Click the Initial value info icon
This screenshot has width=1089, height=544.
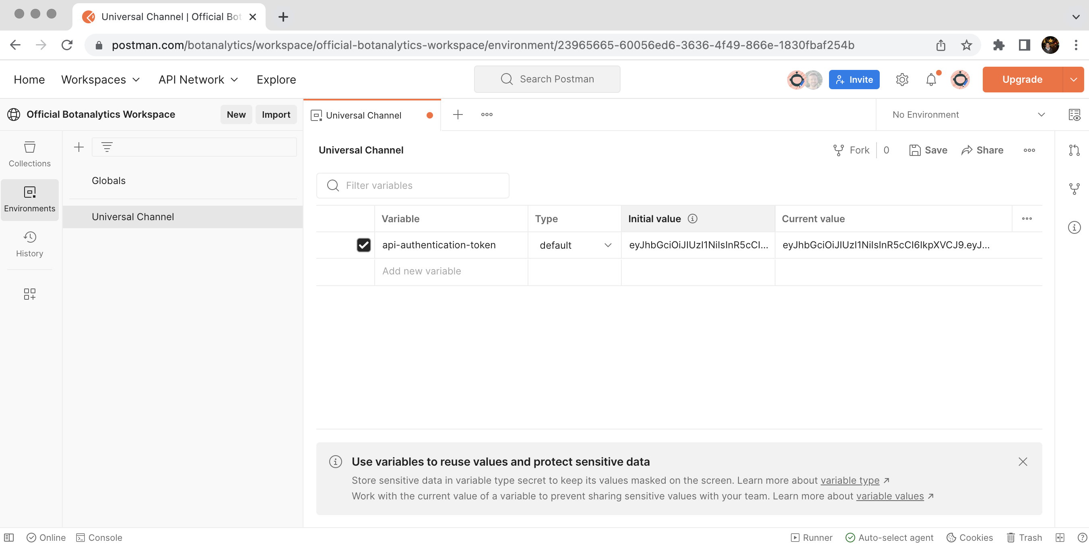[693, 219]
